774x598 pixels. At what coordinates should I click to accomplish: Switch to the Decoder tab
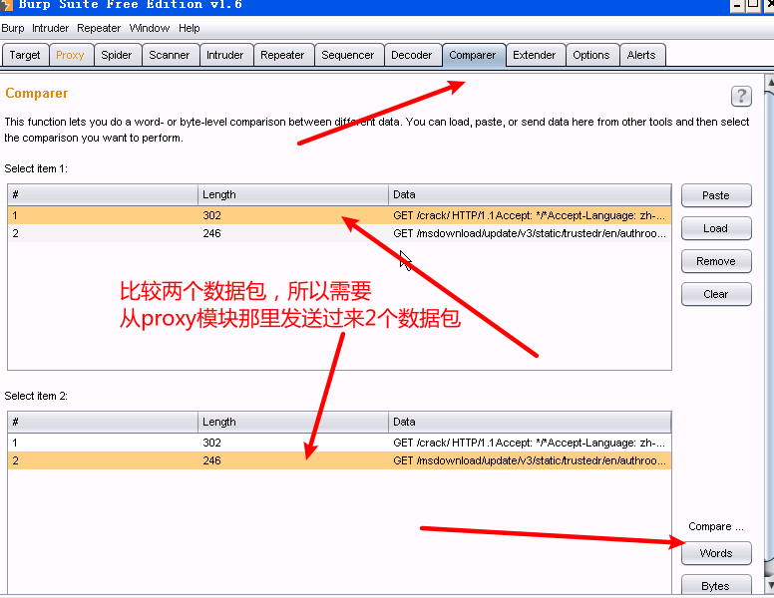412,55
